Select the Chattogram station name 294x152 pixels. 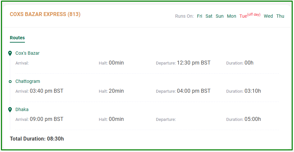[x=28, y=81]
